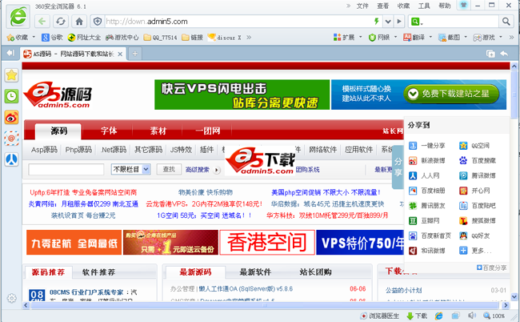Click the shield security icon in address bar
The image size is (520, 322).
point(97,22)
